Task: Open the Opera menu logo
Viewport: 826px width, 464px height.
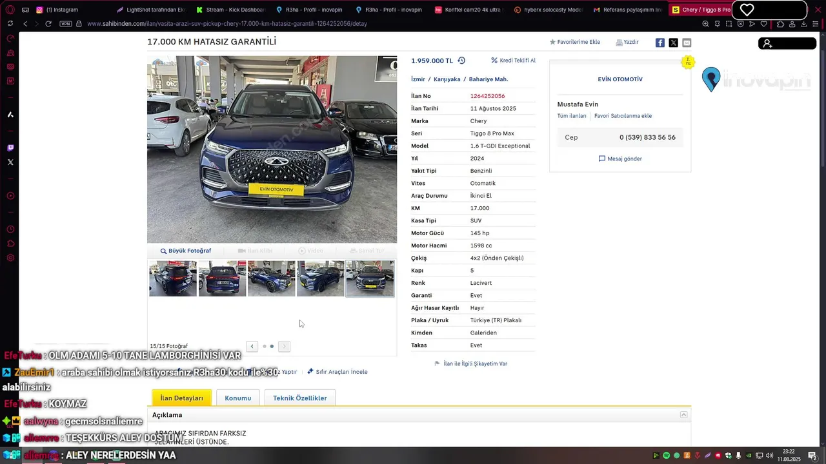Action: click(x=10, y=10)
